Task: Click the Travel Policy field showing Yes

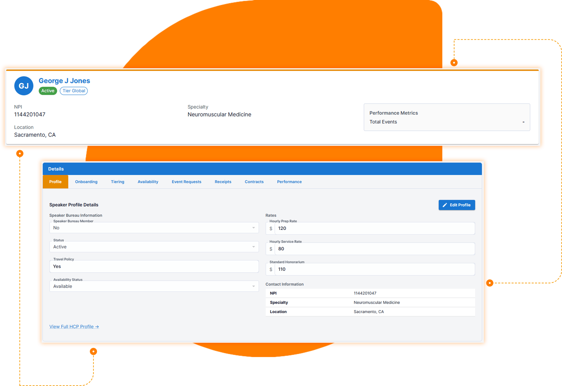Action: click(154, 266)
